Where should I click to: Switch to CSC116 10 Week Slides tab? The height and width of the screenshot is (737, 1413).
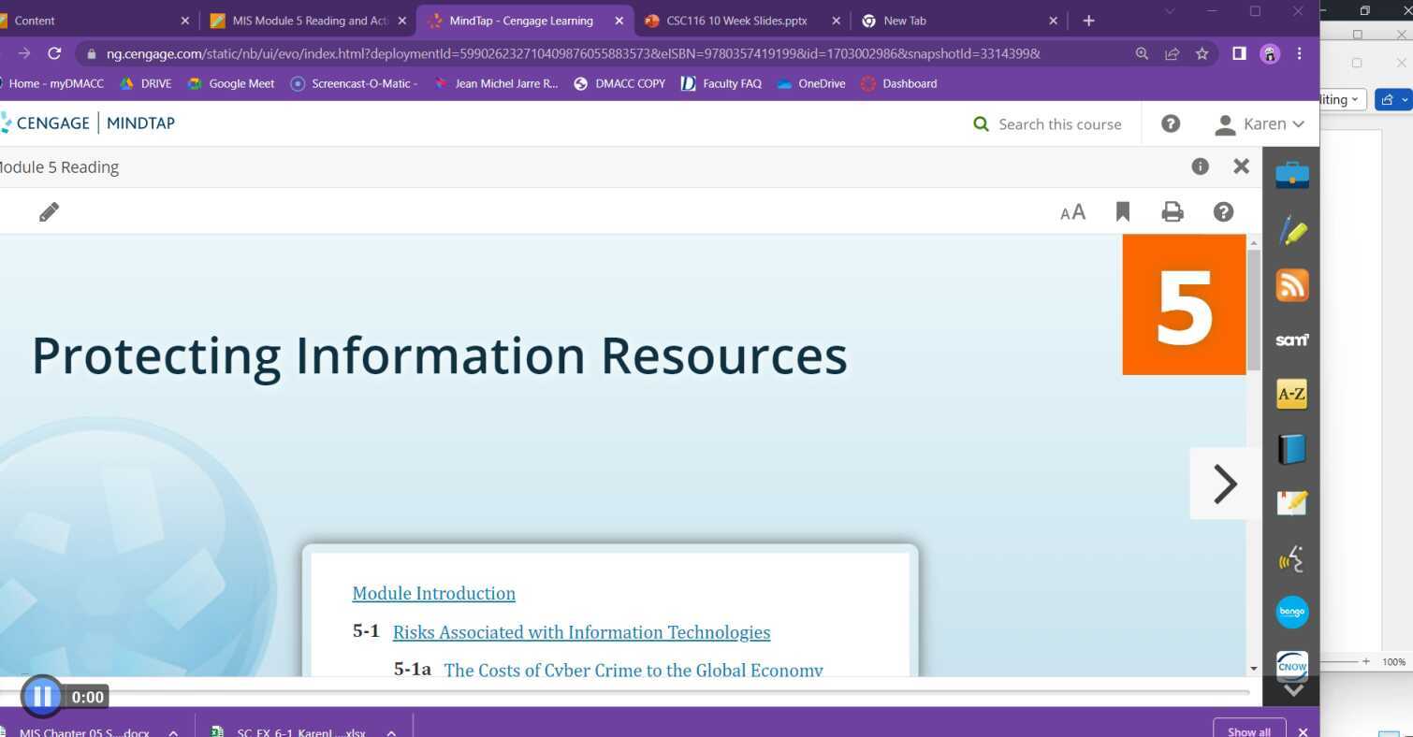click(x=736, y=21)
